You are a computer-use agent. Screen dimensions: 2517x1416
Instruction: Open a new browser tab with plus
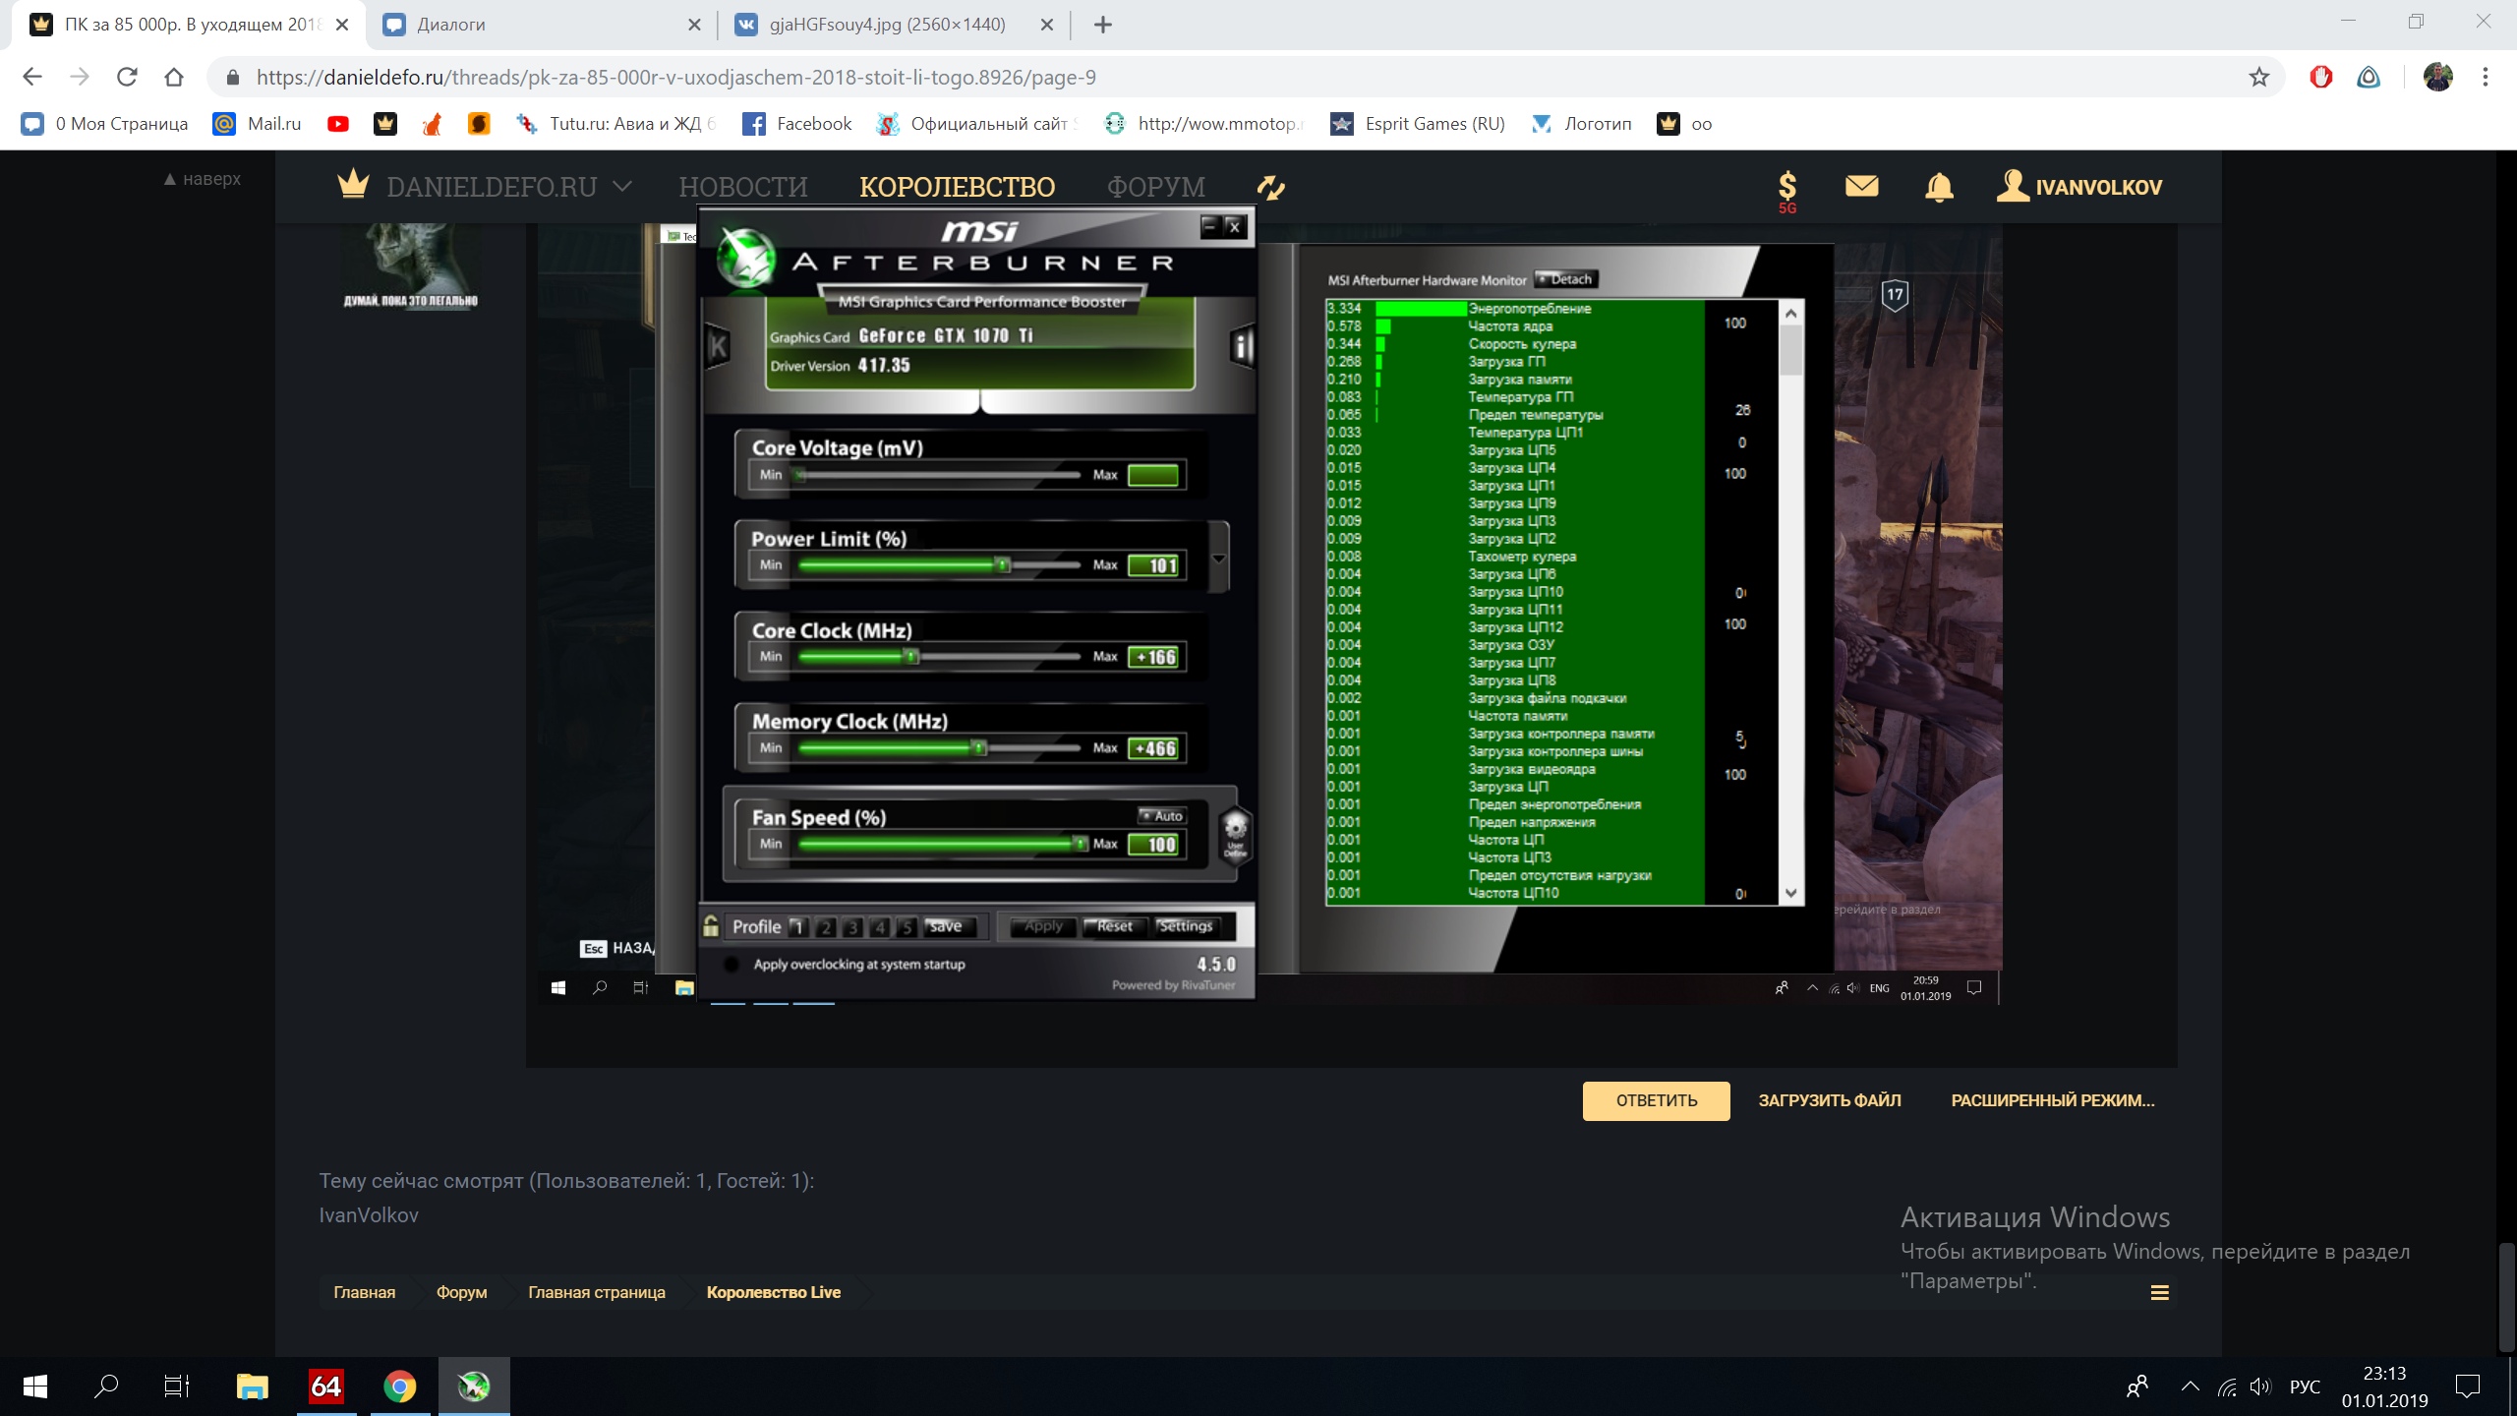[x=1103, y=25]
